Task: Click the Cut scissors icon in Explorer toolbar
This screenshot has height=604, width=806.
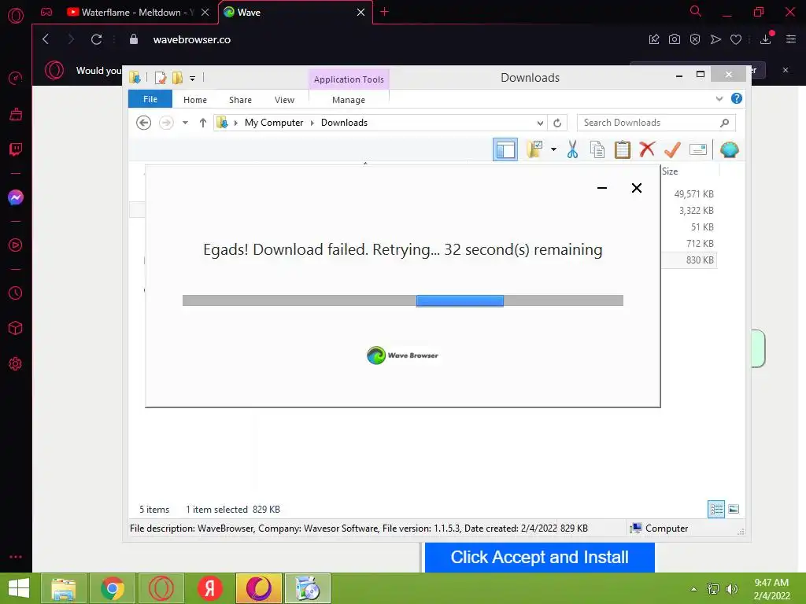Action: (x=572, y=149)
